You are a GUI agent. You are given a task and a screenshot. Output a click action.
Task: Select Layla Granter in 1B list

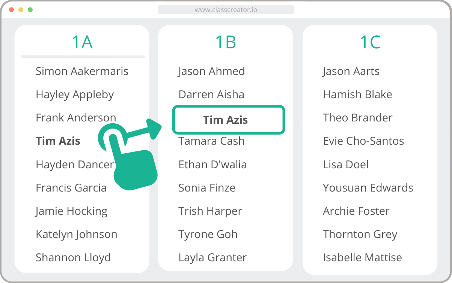point(212,258)
